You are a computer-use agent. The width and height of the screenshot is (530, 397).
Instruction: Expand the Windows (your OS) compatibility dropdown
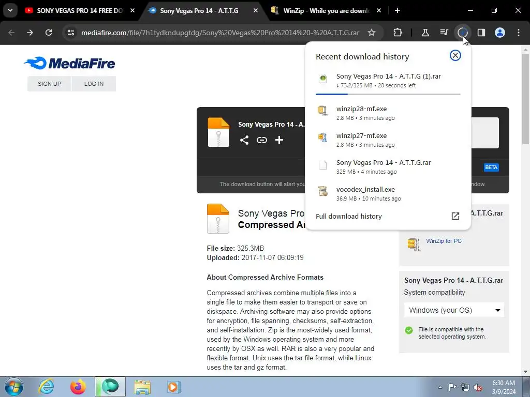coord(454,310)
